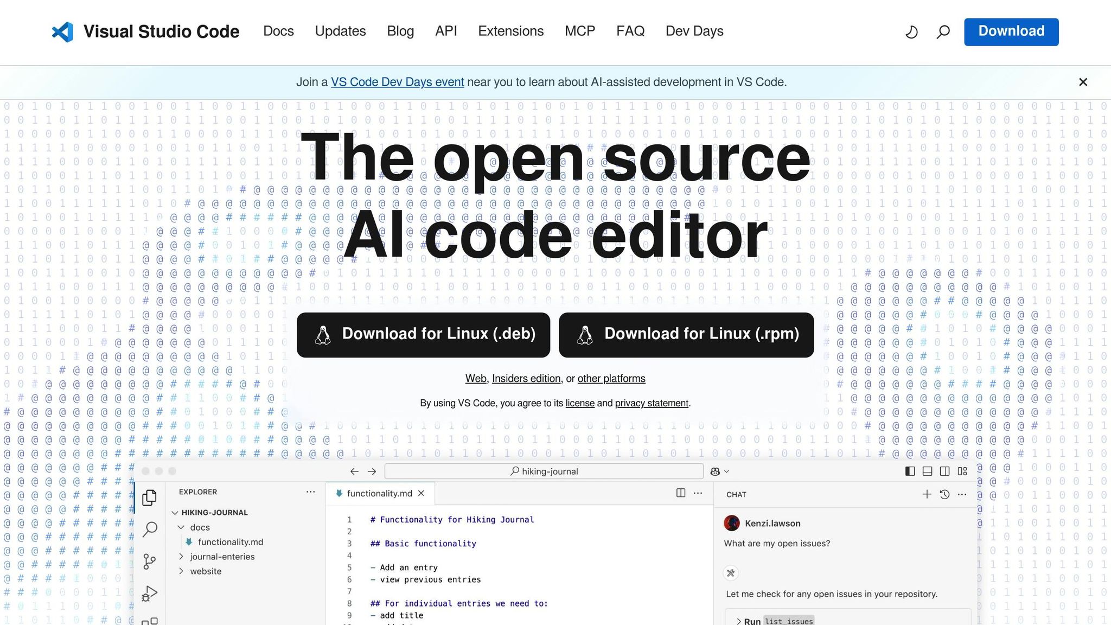Expand the Copilot dropdown chevron

tap(727, 471)
